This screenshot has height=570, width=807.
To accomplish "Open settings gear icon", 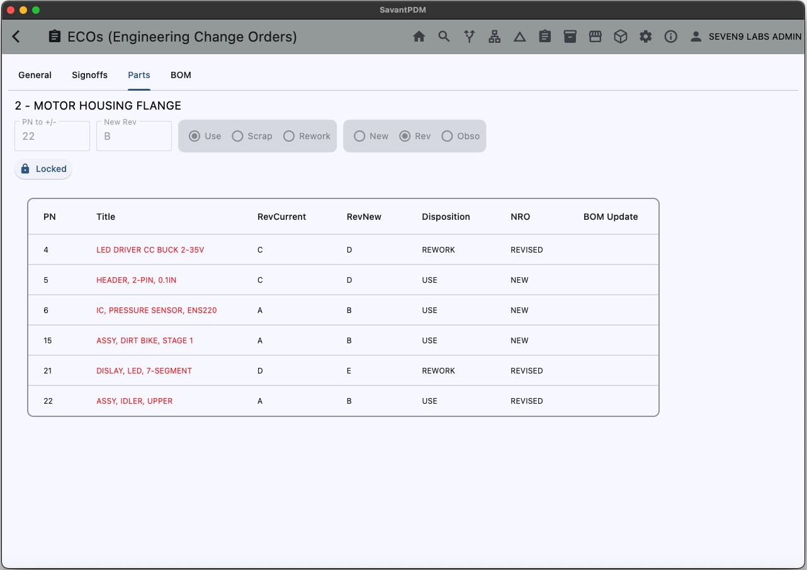I will pyautogui.click(x=646, y=37).
